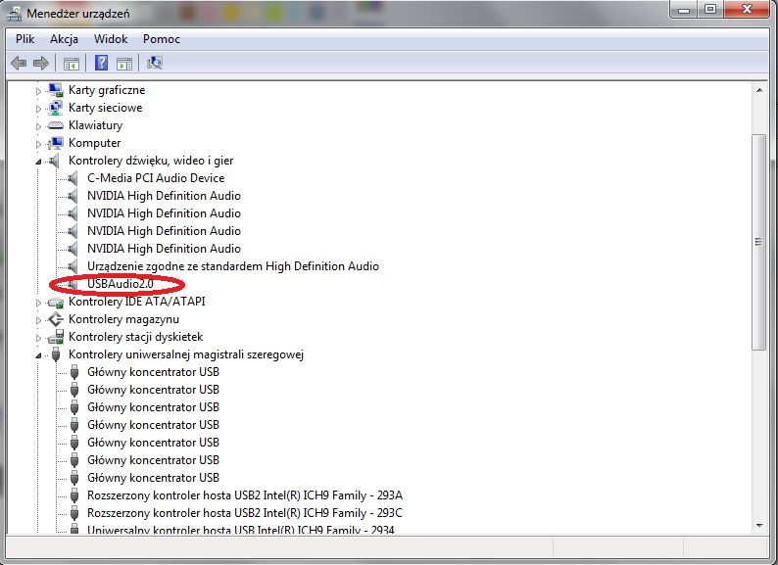Collapse Kontrolery uniwersalnej magistrali szeregowej
Image resolution: width=778 pixels, height=565 pixels.
coord(38,355)
